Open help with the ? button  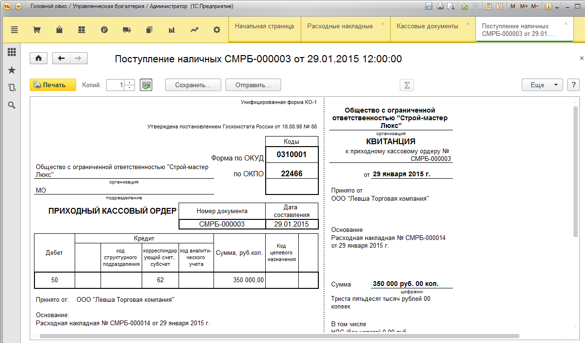[574, 85]
